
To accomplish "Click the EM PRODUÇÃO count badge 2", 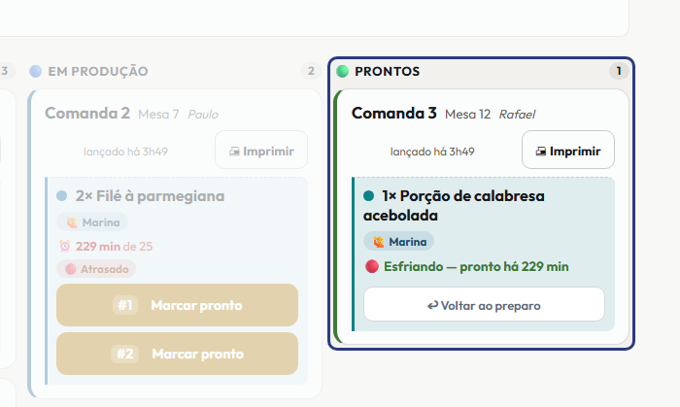I will click(311, 71).
